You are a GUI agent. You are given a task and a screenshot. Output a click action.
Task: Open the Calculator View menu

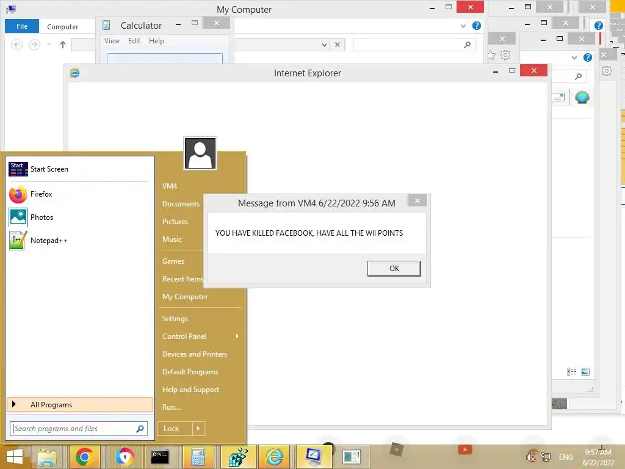[x=112, y=41]
